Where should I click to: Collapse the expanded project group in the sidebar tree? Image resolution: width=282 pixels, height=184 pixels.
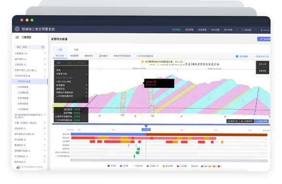pos(30,76)
